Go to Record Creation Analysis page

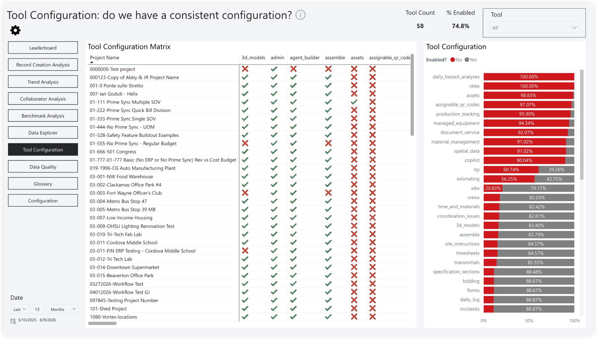(43, 65)
